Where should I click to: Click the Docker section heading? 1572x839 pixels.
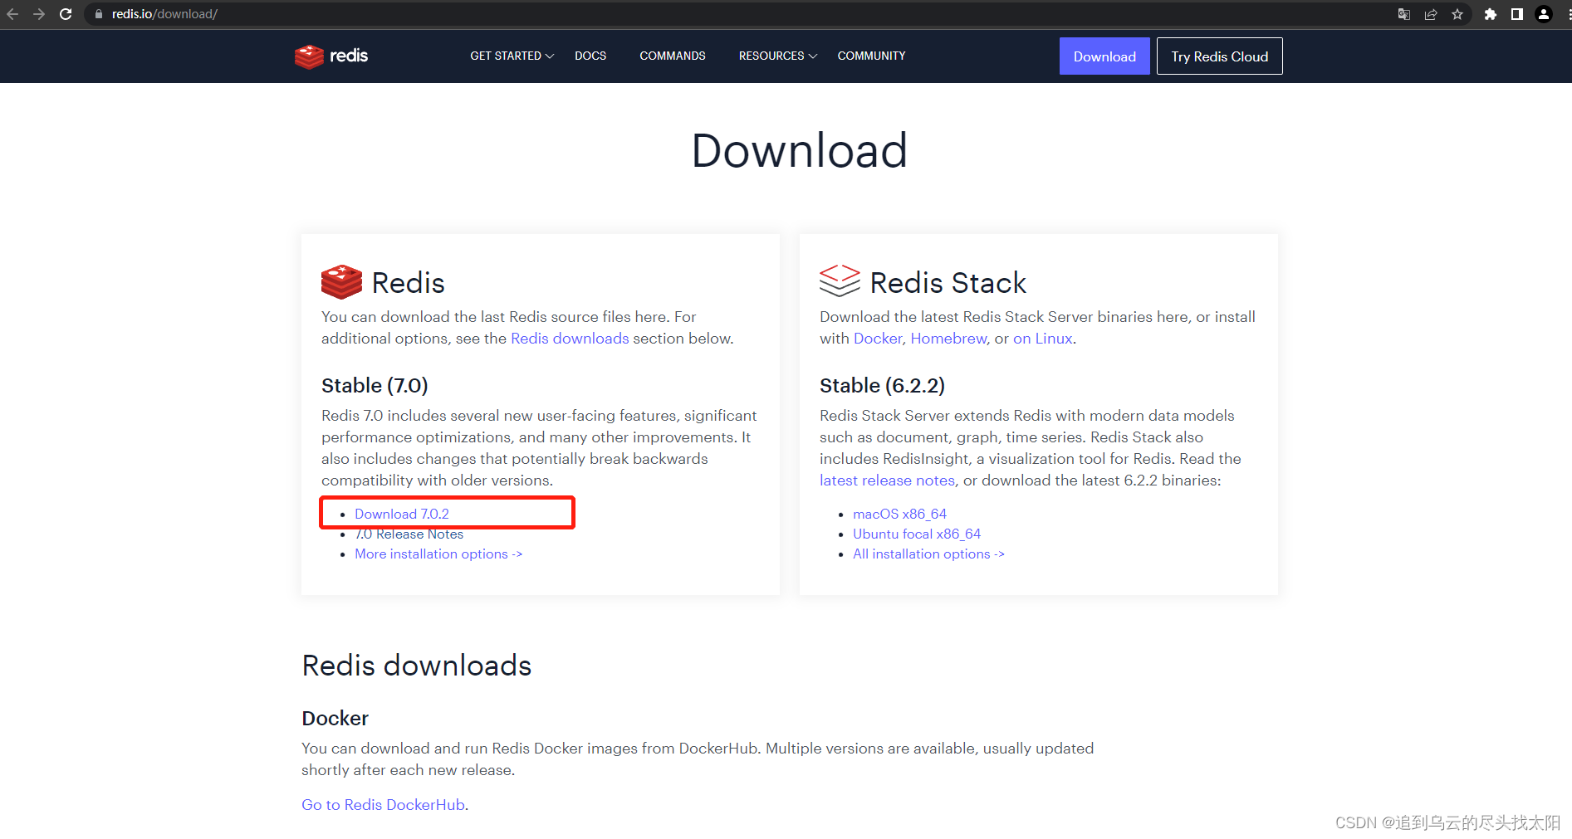coord(335,719)
